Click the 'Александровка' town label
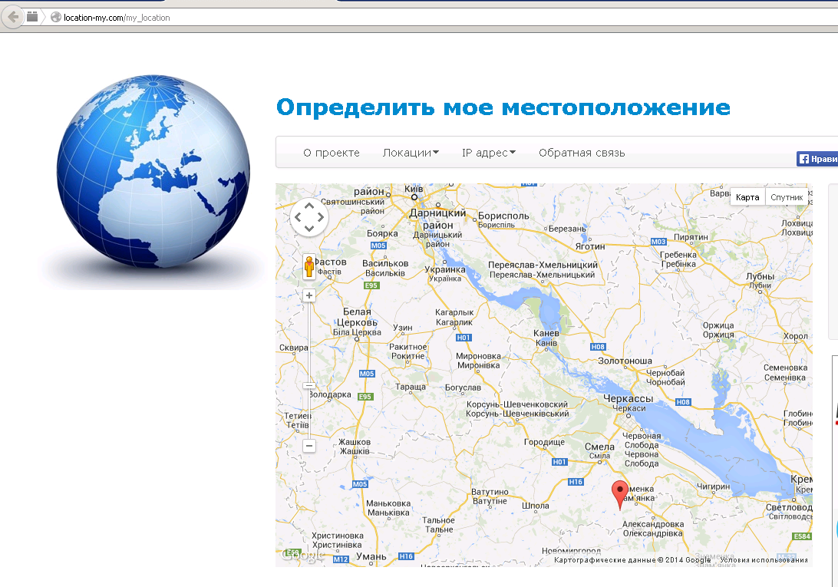 click(x=653, y=524)
